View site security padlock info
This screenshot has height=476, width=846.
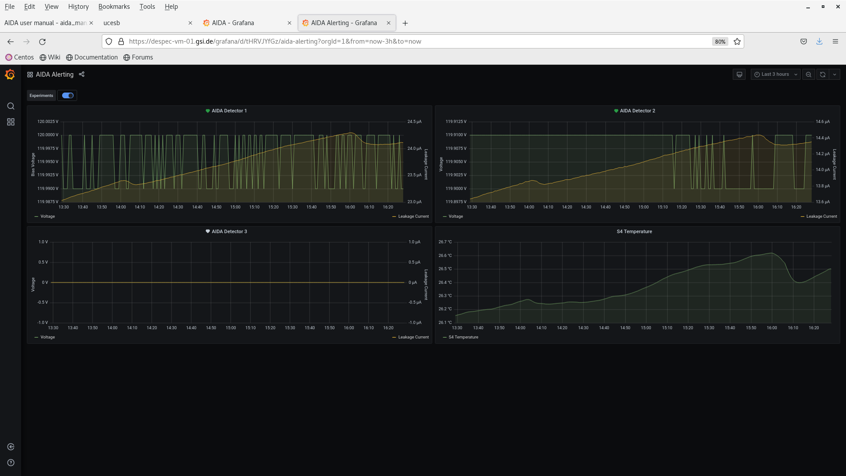[121, 41]
